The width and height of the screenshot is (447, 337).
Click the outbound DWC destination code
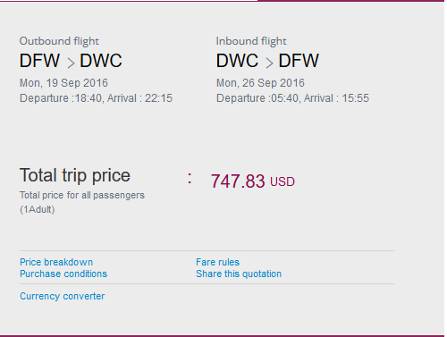pos(101,61)
